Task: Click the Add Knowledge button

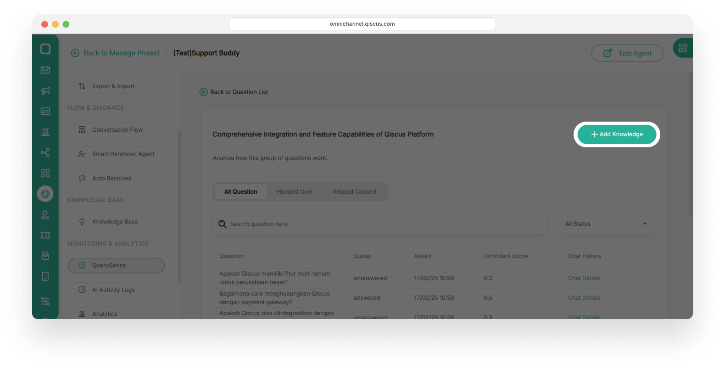Action: (617, 134)
